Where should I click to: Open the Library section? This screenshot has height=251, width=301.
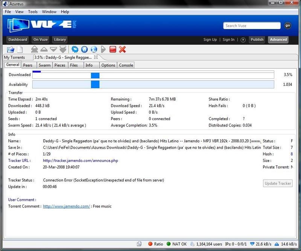(60, 40)
